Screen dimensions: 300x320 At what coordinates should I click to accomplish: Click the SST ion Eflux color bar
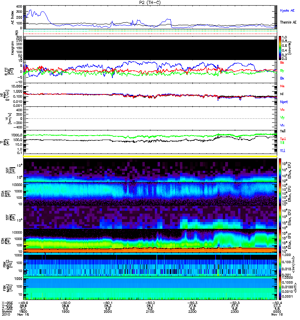tap(280, 170)
